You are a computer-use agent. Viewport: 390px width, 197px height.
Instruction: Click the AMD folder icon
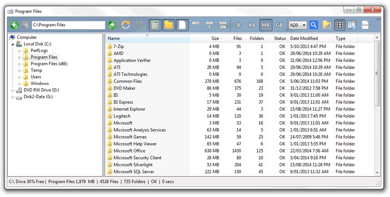point(110,54)
